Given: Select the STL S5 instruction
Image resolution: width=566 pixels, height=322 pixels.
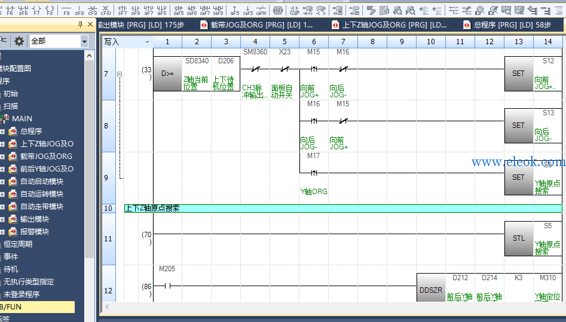Looking at the screenshot, I should coord(519,238).
